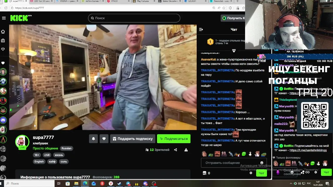
Task: Collapse chat with the arrow icon
Action: point(201,29)
